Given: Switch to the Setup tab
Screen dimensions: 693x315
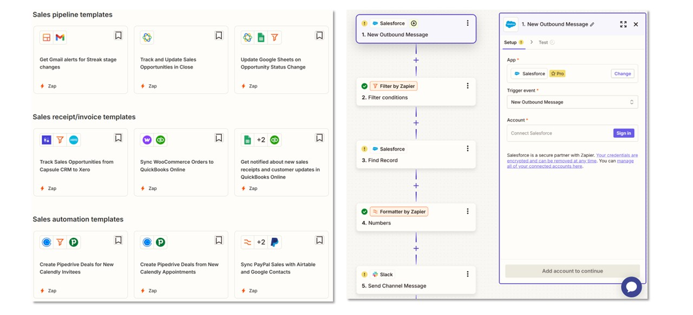Looking at the screenshot, I should tap(513, 42).
